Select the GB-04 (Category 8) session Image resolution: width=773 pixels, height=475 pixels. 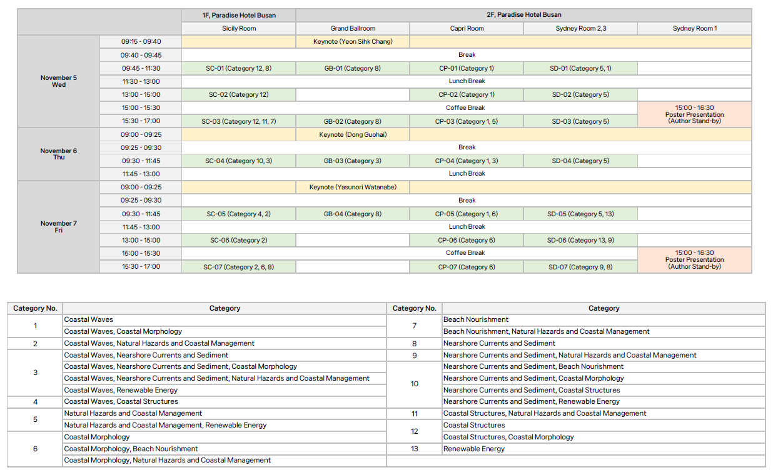pos(353,214)
